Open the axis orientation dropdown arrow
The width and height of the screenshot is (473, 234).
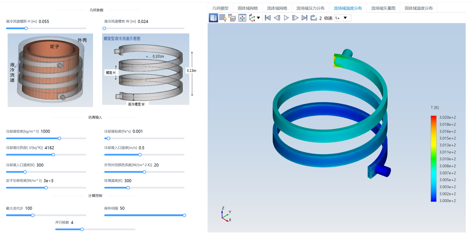point(259,18)
